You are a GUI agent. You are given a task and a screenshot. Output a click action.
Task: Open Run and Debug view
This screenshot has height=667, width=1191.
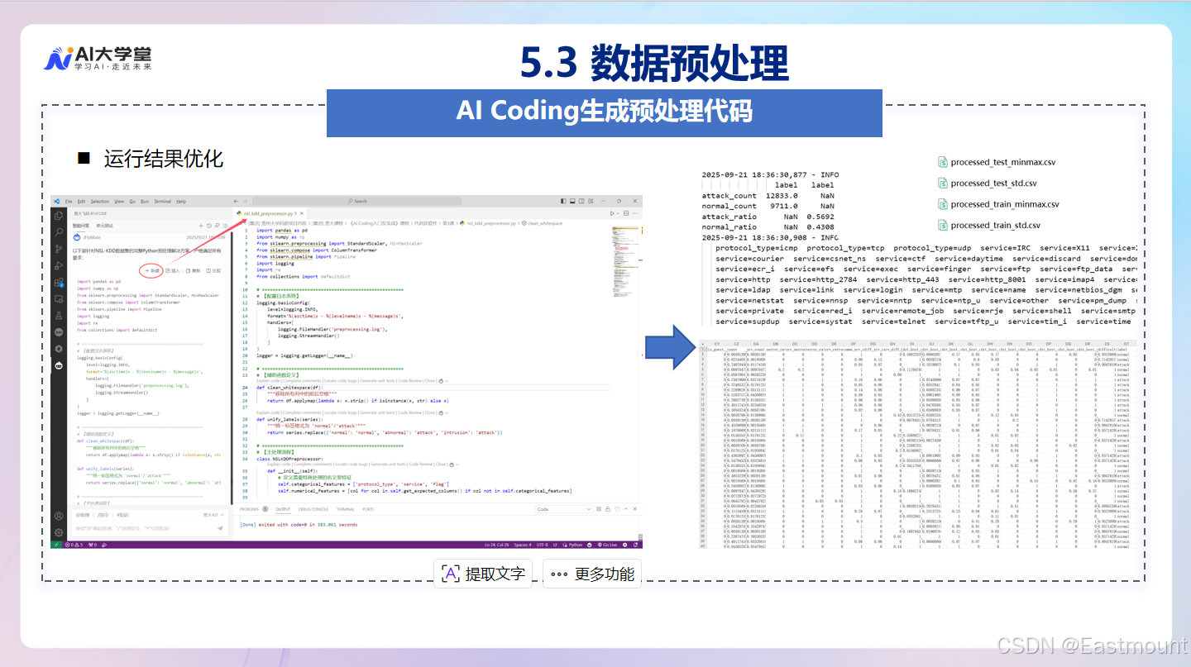tap(59, 266)
